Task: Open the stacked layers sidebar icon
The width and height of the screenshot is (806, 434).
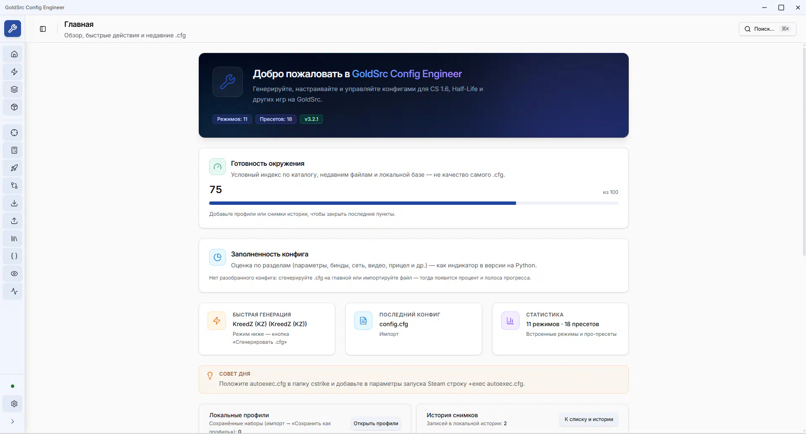Action: coord(14,89)
